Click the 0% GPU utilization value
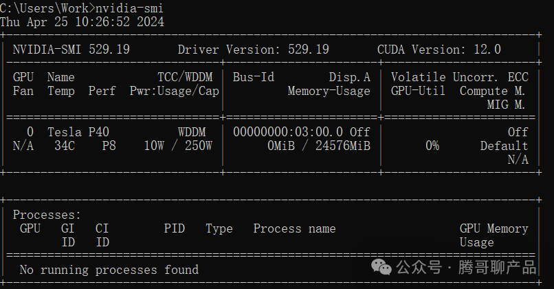 pos(432,146)
